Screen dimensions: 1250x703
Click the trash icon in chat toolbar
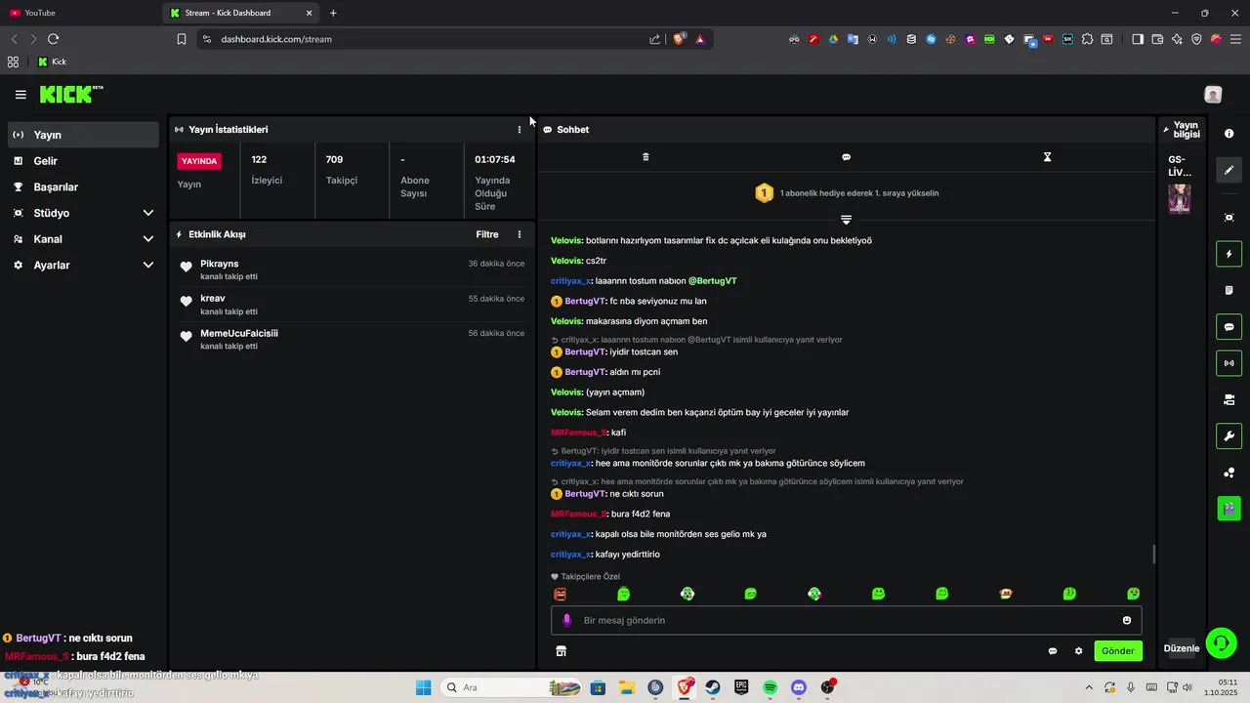point(646,157)
